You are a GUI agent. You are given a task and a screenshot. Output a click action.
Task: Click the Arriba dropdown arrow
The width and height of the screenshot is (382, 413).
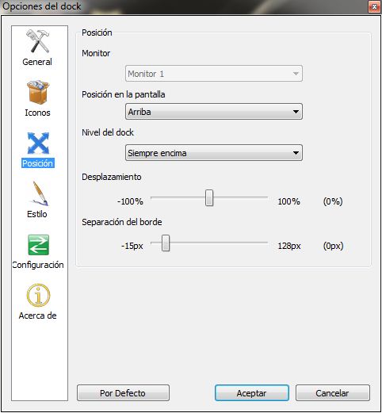tap(296, 112)
